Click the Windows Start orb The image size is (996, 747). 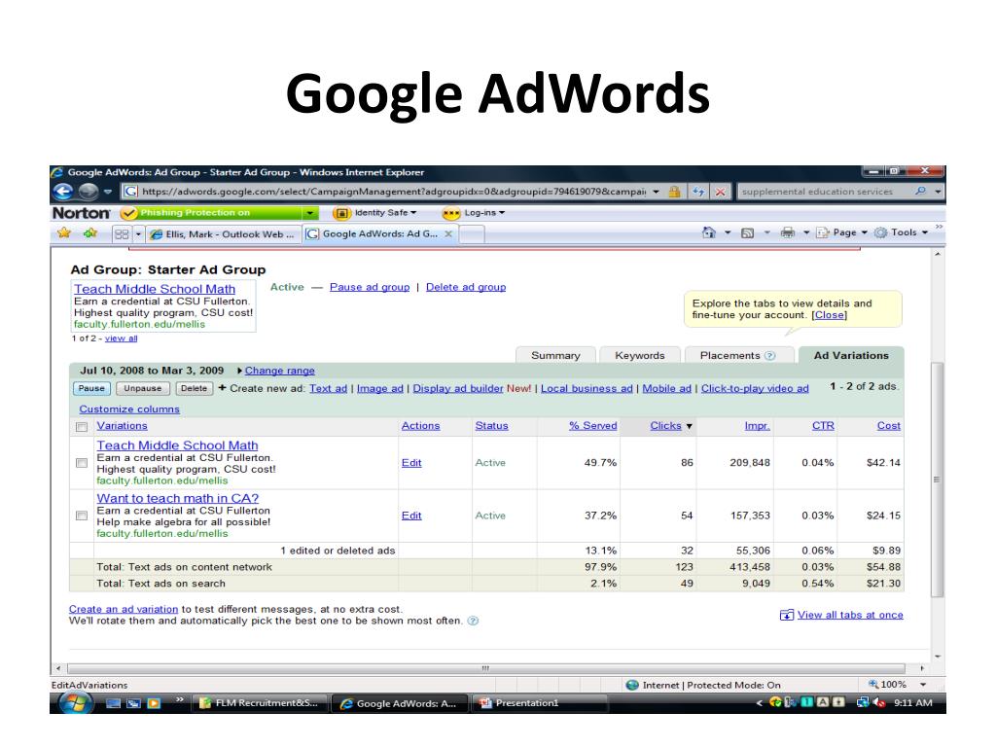click(x=75, y=702)
